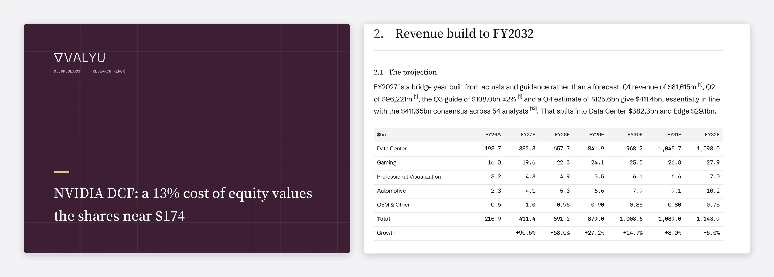The width and height of the screenshot is (774, 277).
Task: Select the RESEARCH REPORT label
Action: tap(110, 71)
